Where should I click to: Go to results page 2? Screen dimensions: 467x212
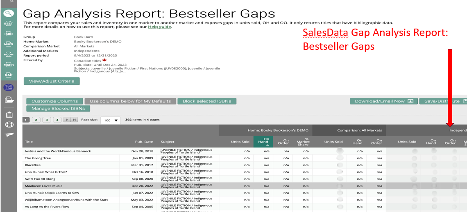(x=36, y=120)
